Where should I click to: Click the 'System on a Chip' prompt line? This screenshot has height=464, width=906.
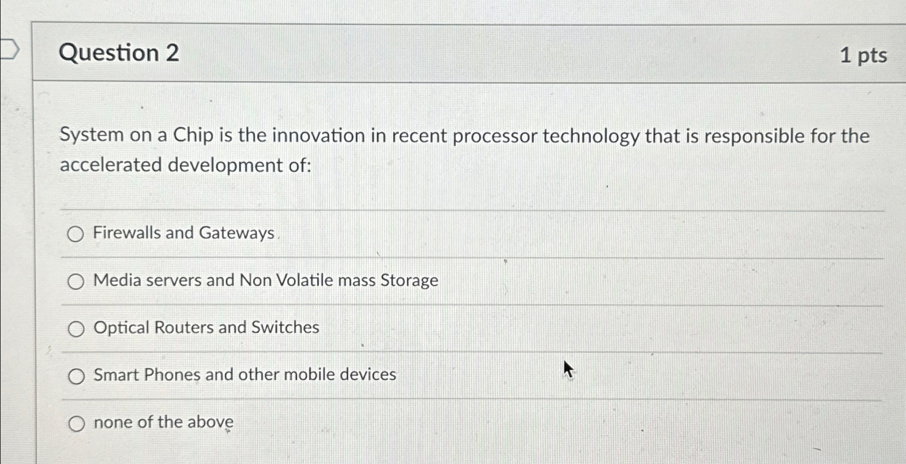(x=465, y=135)
